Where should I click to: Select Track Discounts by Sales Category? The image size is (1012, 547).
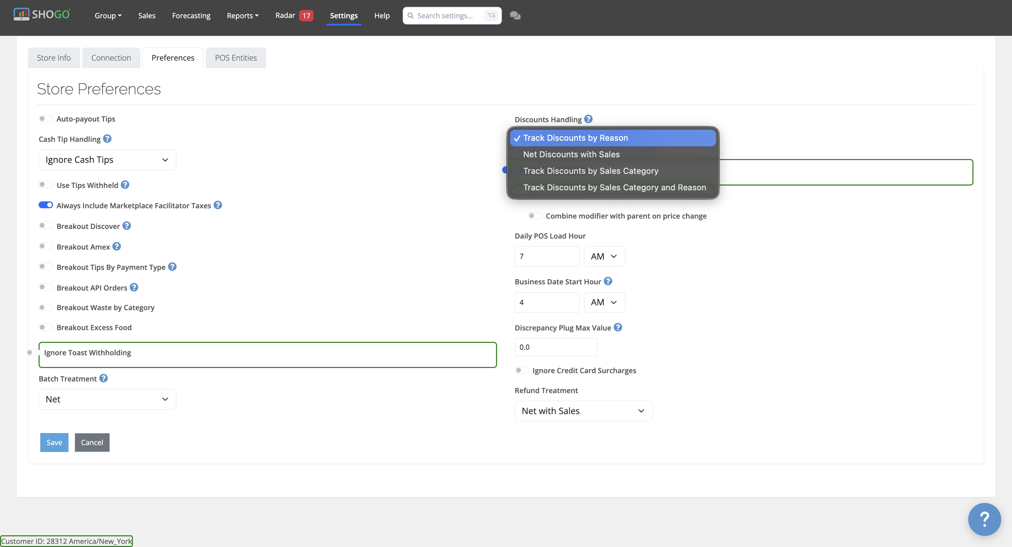click(x=613, y=171)
